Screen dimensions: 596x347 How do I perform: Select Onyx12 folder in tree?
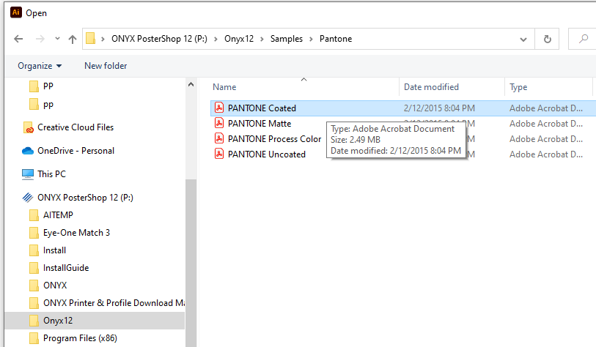[x=58, y=321]
